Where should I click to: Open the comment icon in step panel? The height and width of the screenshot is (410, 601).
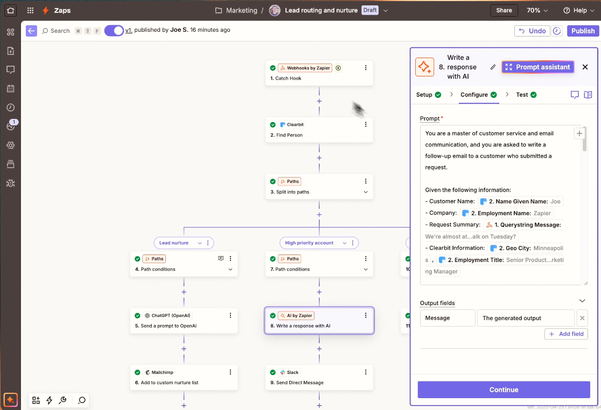pyautogui.click(x=575, y=95)
